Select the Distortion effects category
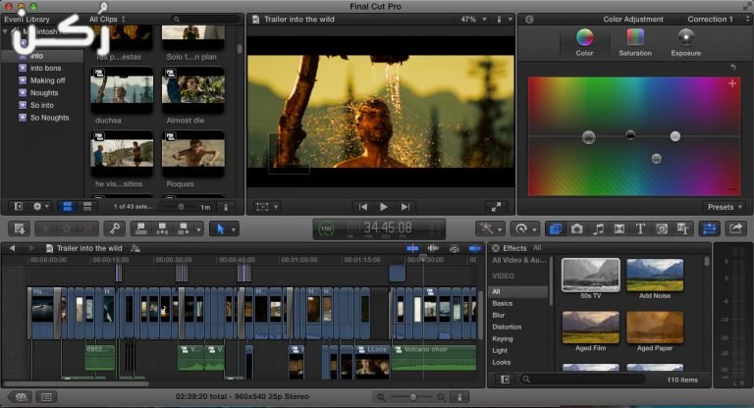754x408 pixels. pos(507,327)
